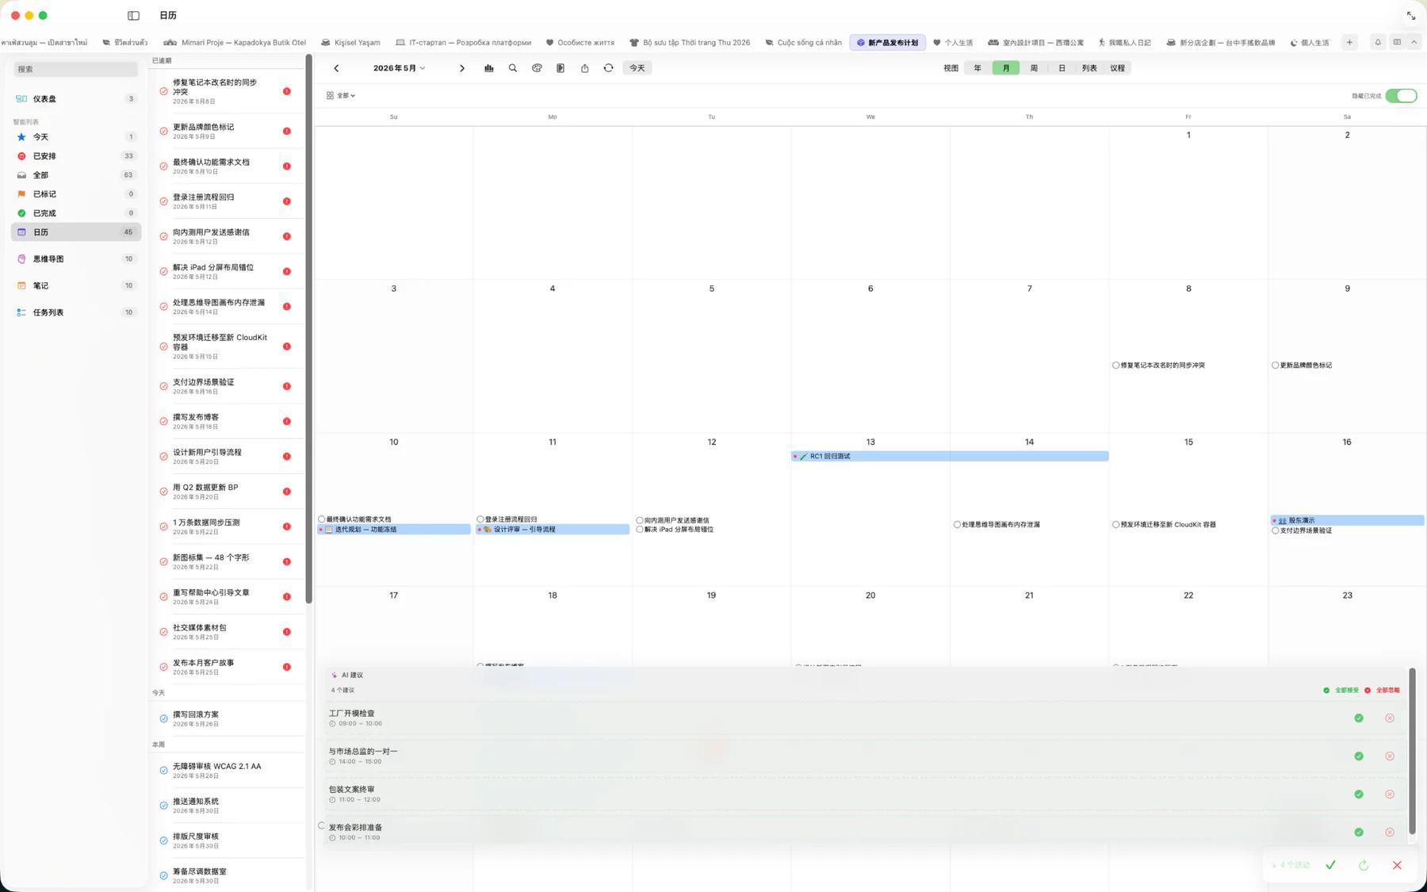This screenshot has width=1427, height=892.
Task: Reject the 工厂开模检查 suggestion
Action: click(x=1390, y=718)
